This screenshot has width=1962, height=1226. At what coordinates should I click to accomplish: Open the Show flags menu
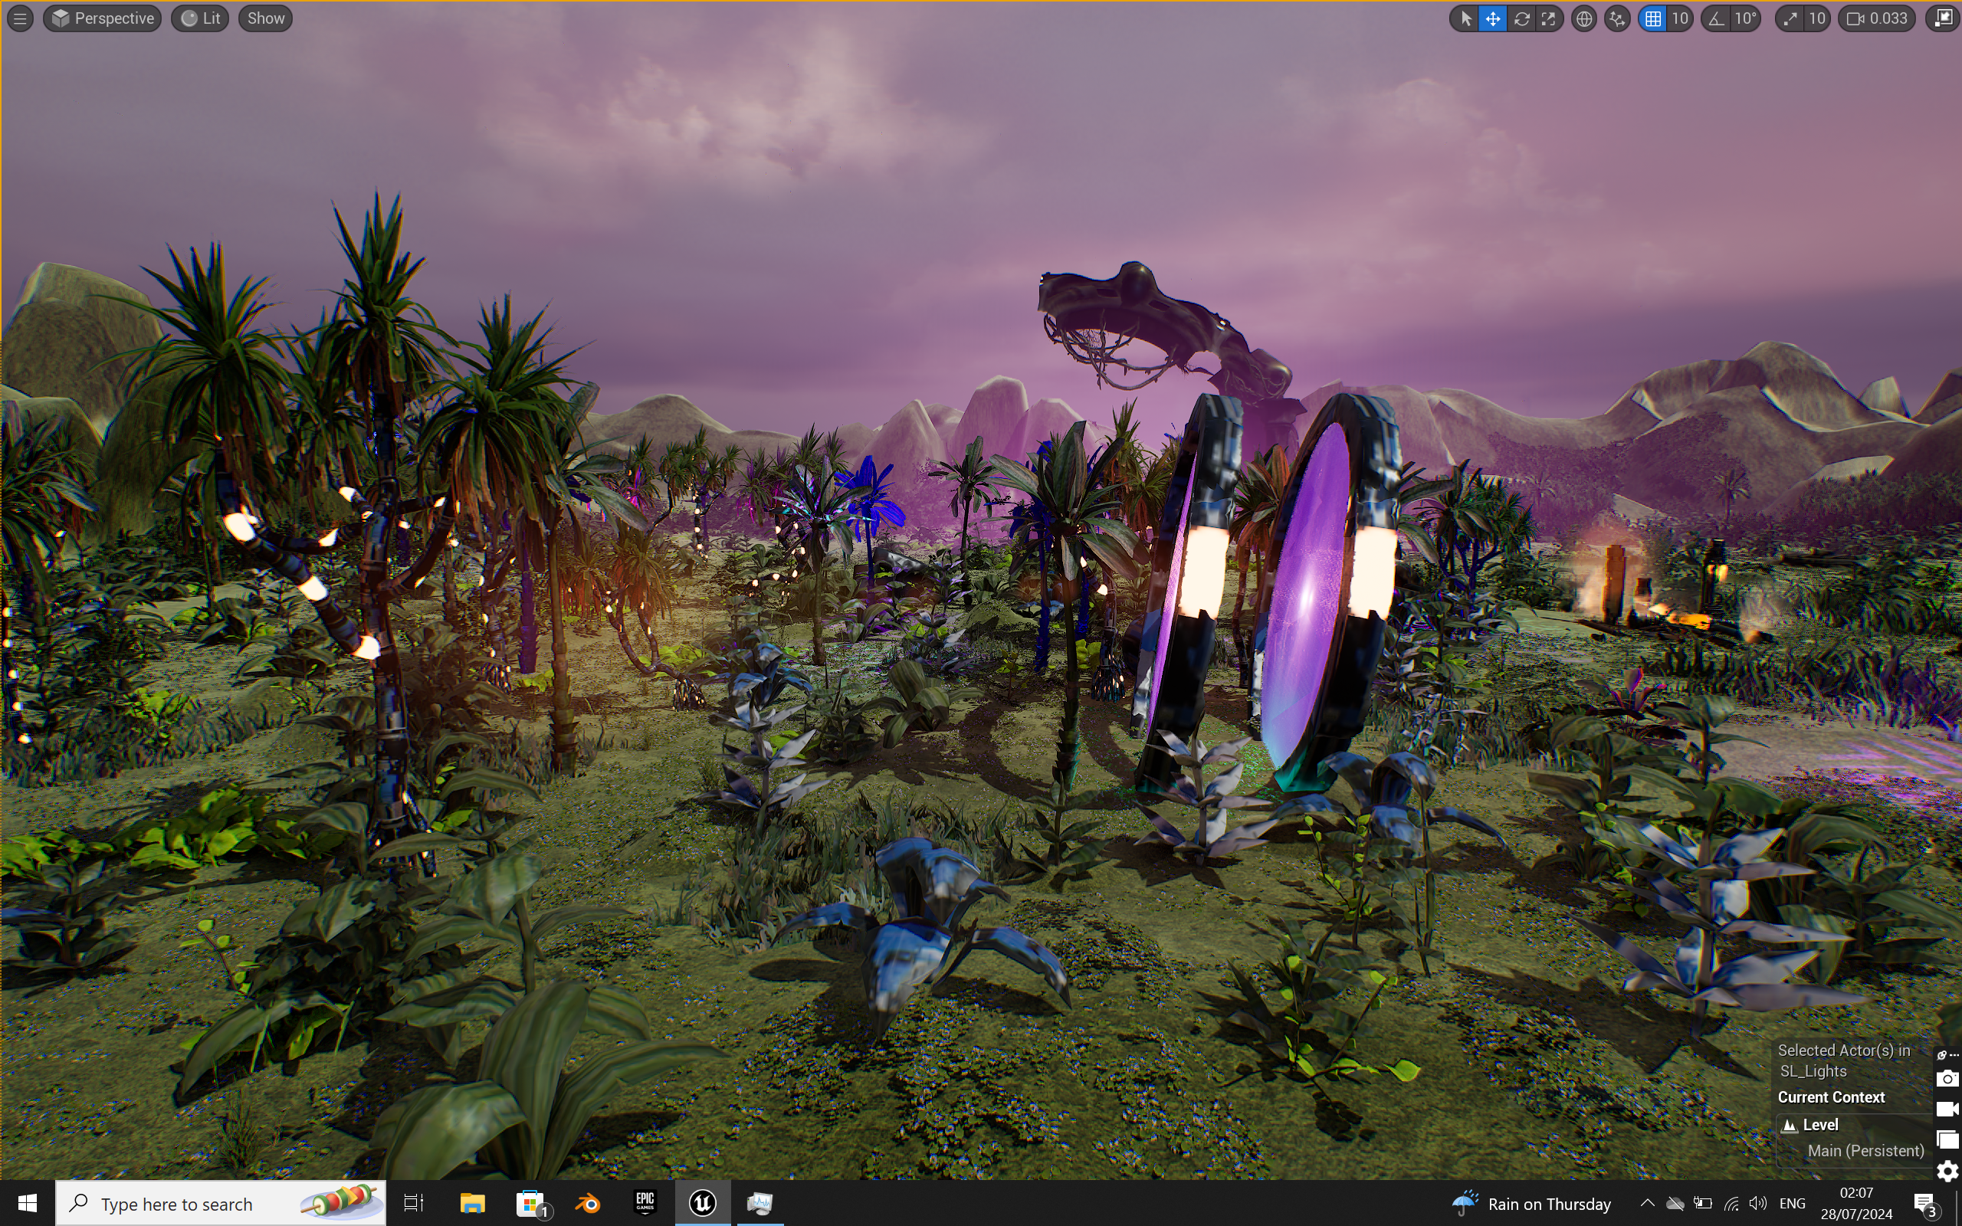click(x=265, y=18)
